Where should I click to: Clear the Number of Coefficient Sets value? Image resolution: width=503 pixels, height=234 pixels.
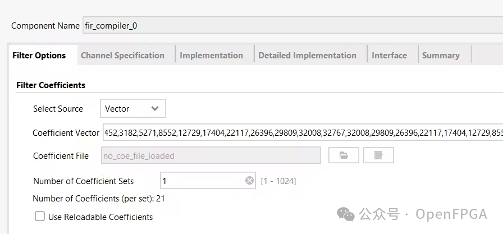click(249, 181)
